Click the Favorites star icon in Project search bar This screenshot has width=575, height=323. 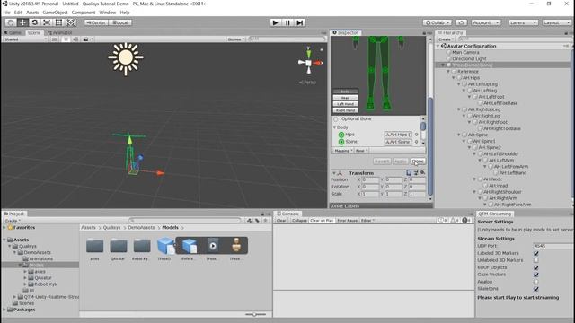[266, 221]
